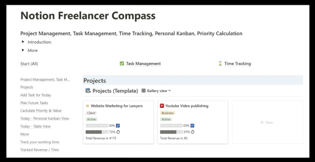315x162 pixels.
Task: Click the 72% time progress bar
Action: [x=97, y=132]
